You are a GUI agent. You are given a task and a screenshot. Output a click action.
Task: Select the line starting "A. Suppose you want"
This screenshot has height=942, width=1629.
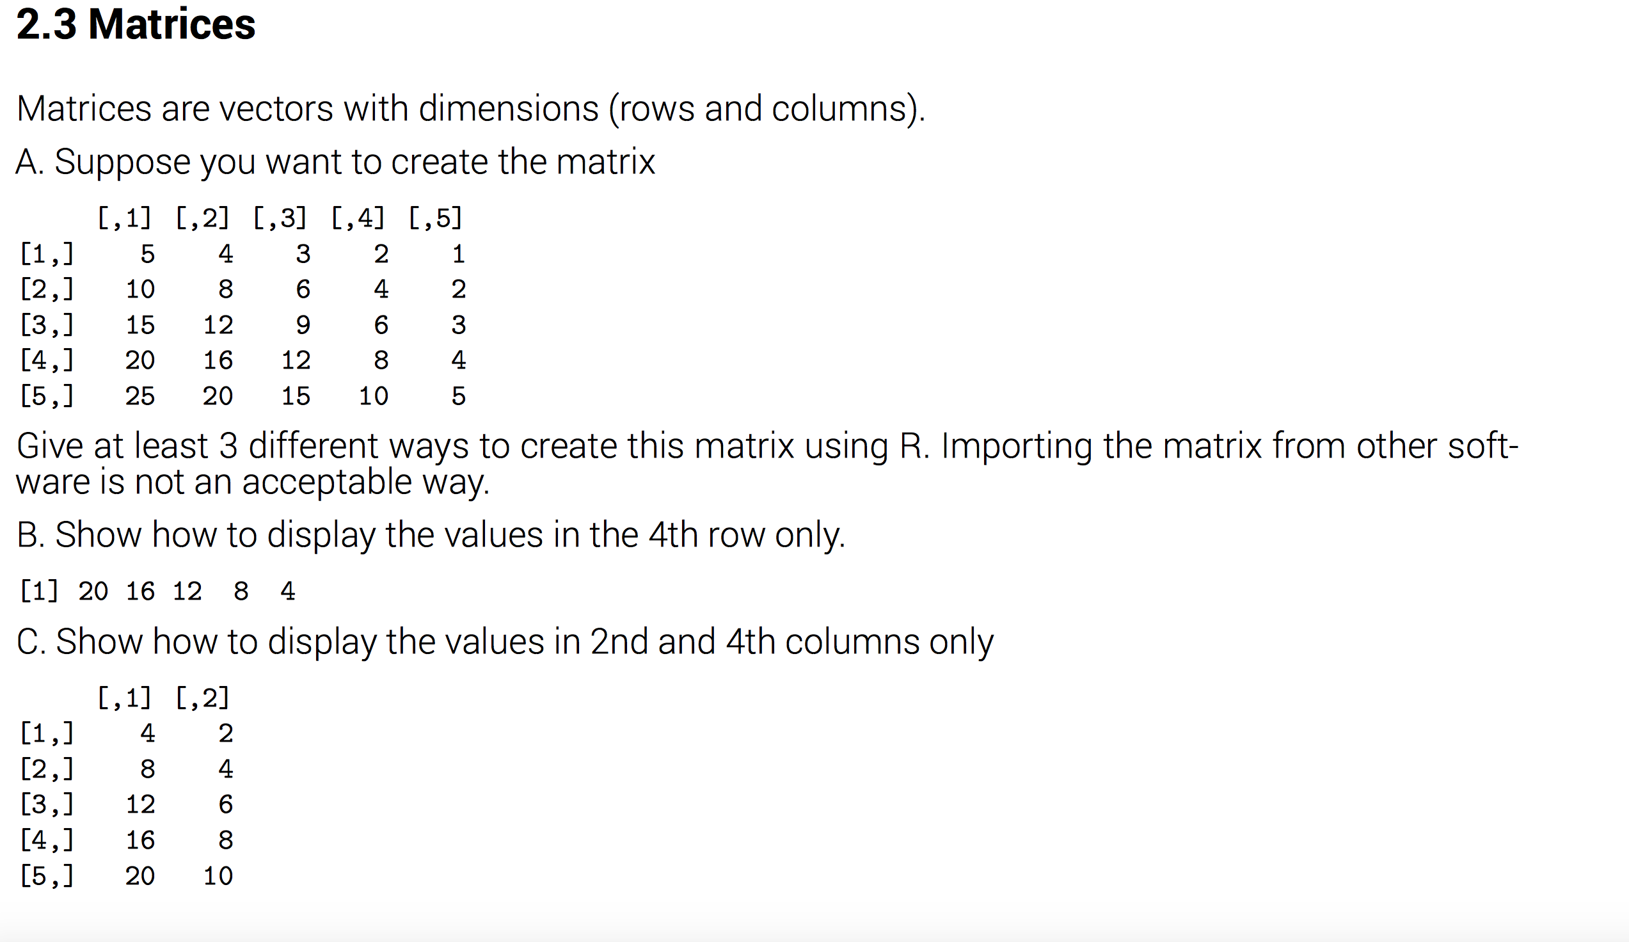pos(335,162)
